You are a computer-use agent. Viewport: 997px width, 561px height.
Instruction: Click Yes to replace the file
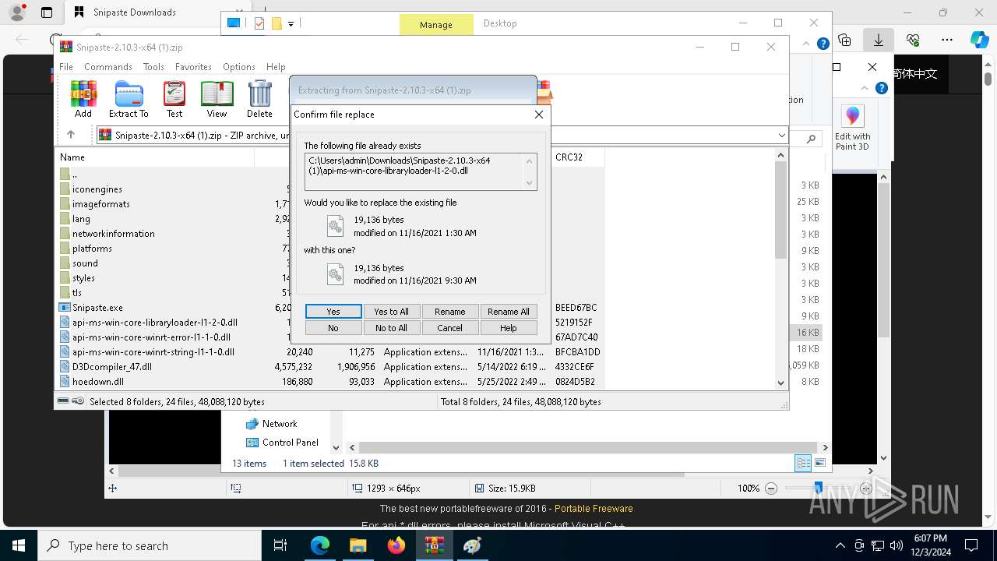tap(333, 312)
